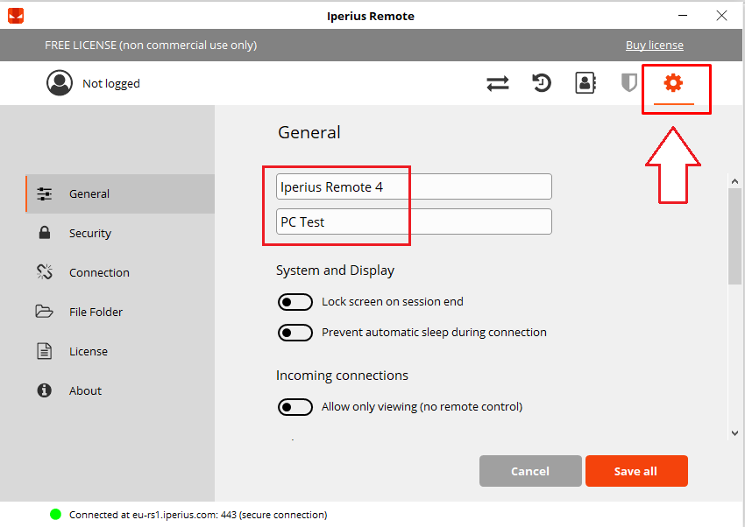Click the Buy license link

coord(654,45)
